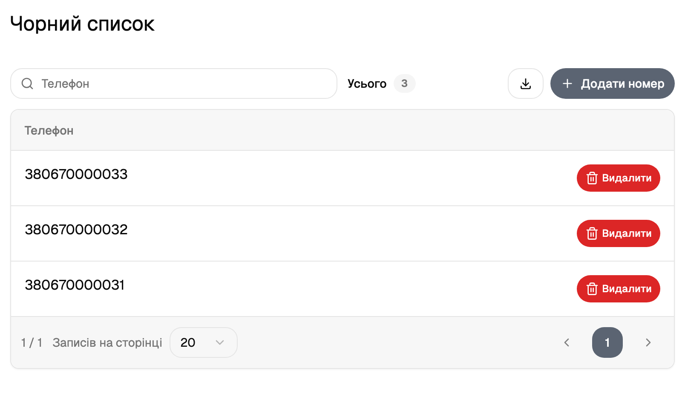685x420 pixels.
Task: Click Додати номер button
Action: (x=612, y=83)
